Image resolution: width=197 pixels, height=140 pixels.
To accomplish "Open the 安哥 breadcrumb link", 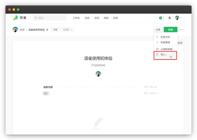I will 22,30.
